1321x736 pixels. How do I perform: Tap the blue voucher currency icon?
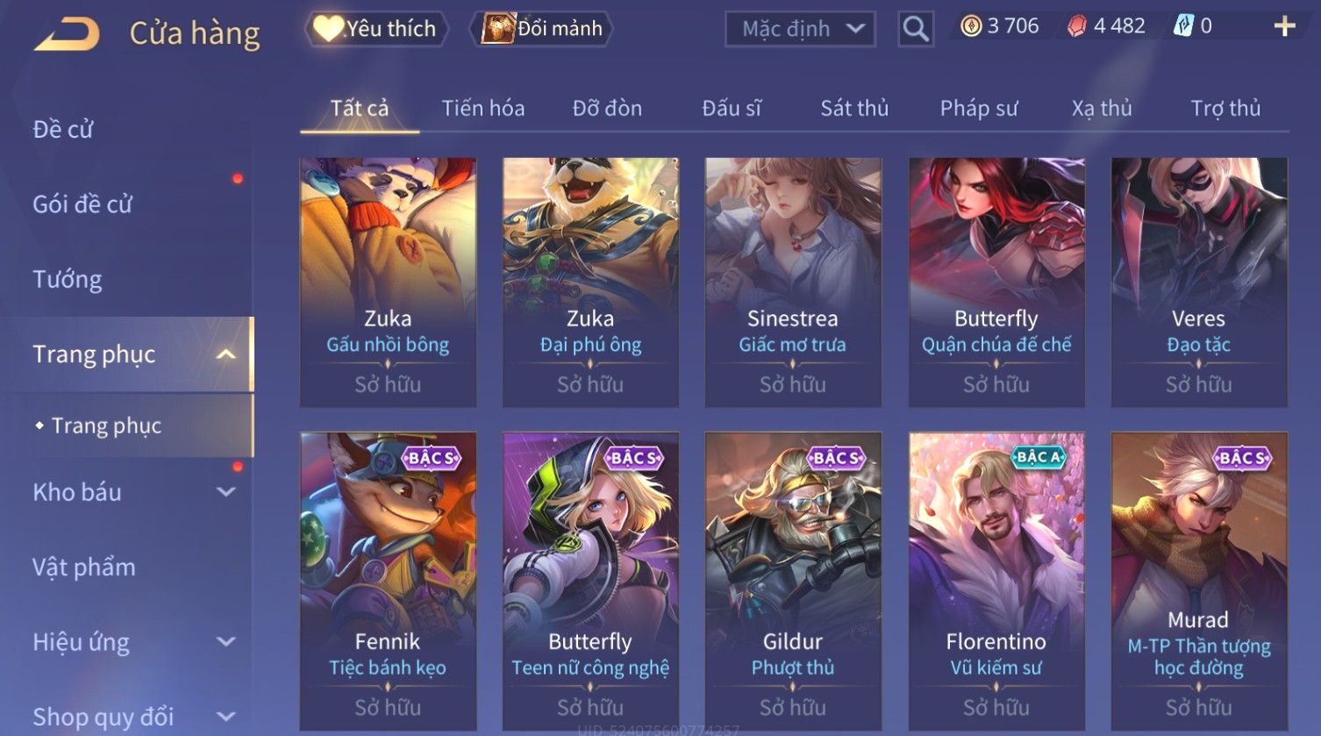tap(1183, 26)
